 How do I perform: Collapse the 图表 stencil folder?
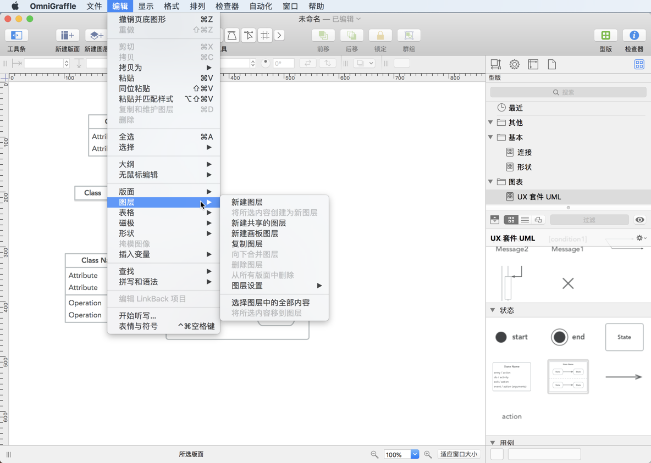tap(490, 182)
